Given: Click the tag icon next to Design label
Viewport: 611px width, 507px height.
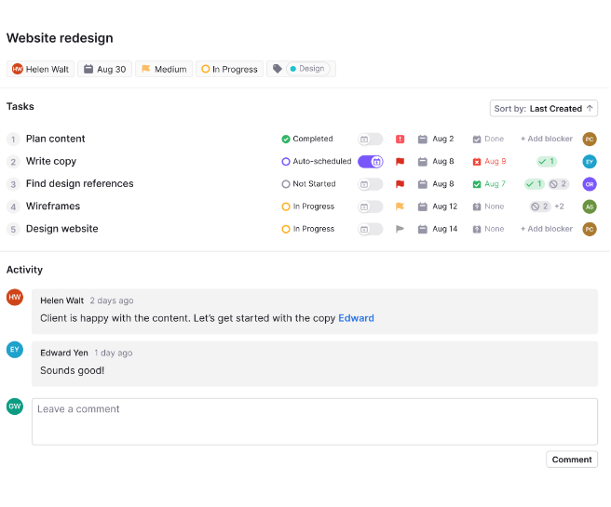Looking at the screenshot, I should (277, 69).
